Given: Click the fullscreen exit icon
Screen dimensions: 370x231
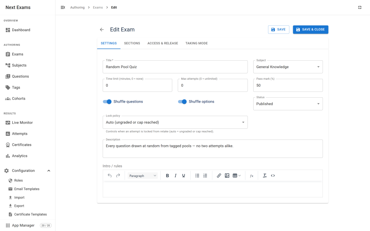Looking at the screenshot, I should click(360, 7).
